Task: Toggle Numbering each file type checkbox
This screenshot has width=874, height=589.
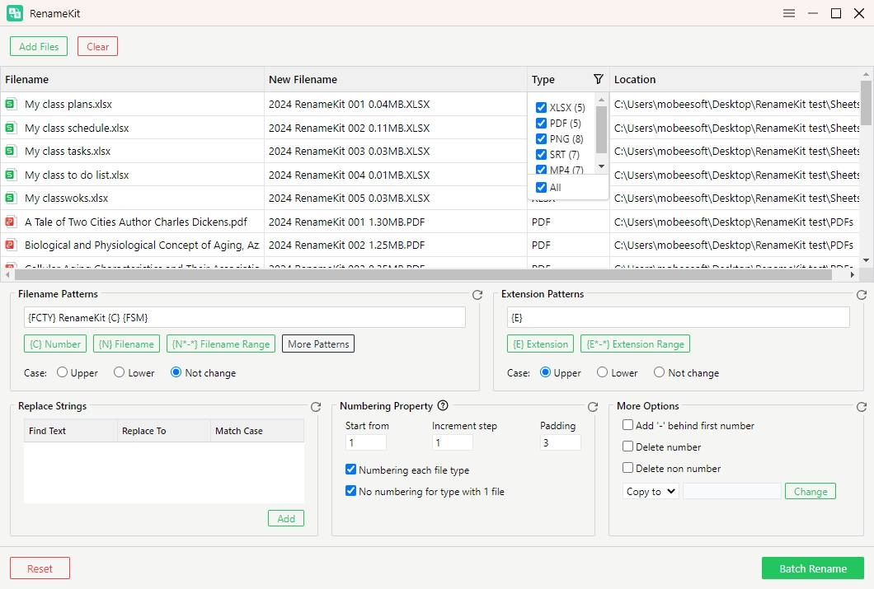Action: pos(351,470)
